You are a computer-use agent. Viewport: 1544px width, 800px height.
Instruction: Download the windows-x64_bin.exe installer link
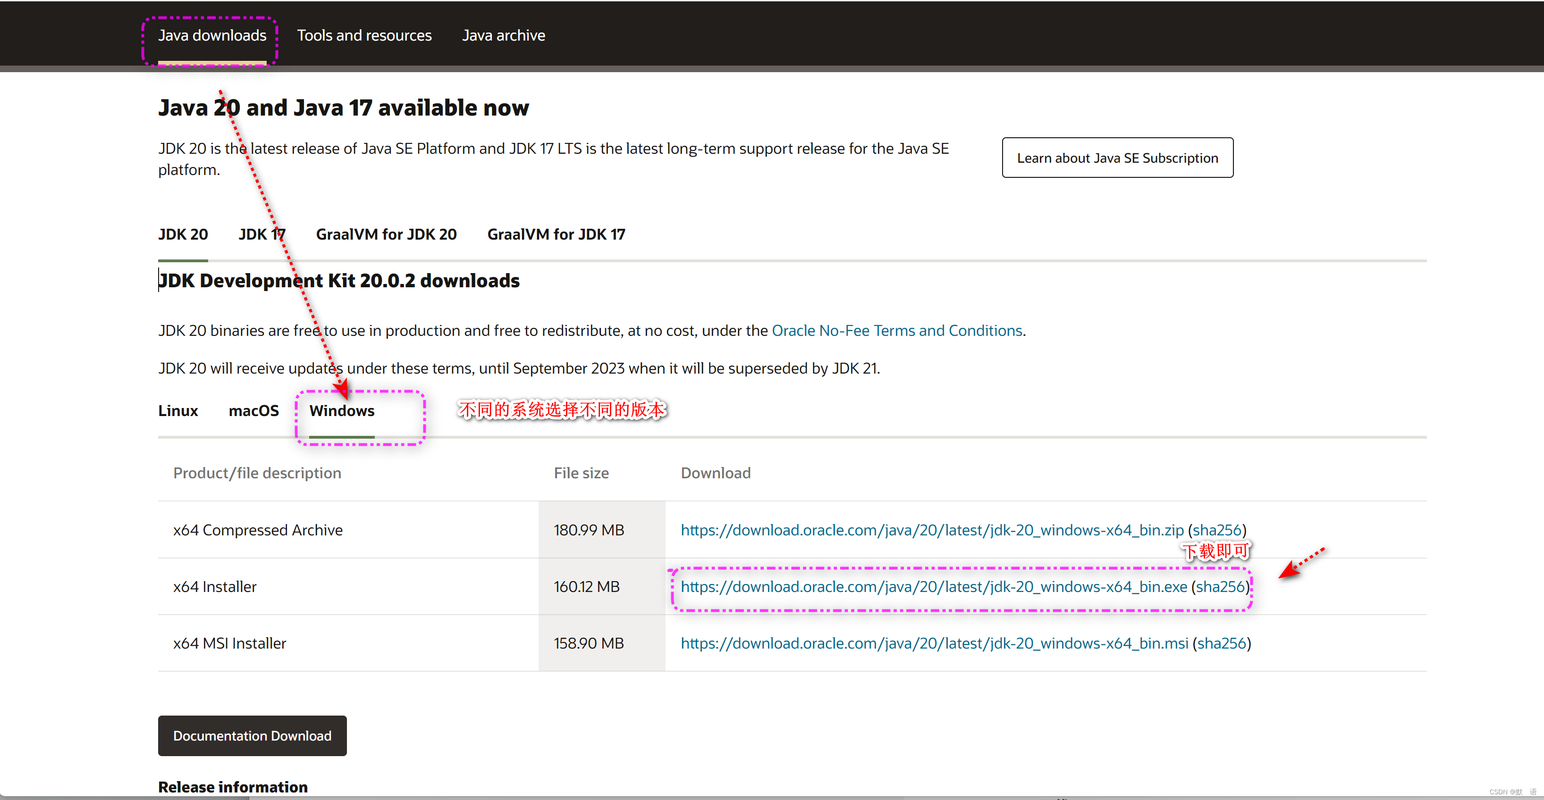tap(933, 587)
